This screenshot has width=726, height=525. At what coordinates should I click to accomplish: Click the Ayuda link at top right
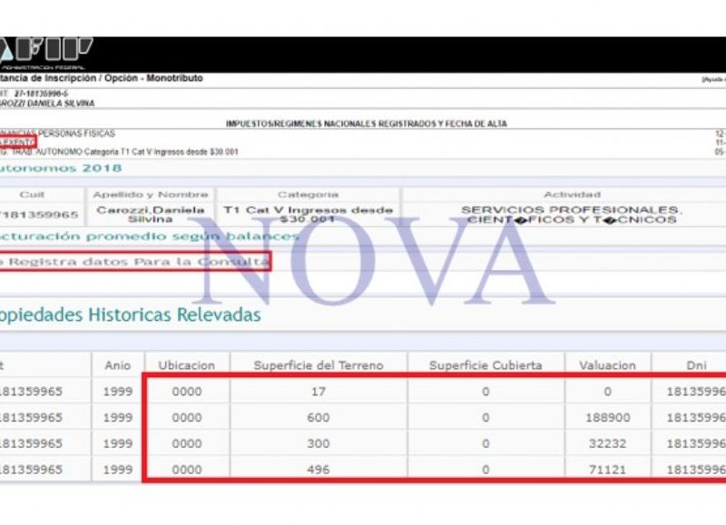713,79
